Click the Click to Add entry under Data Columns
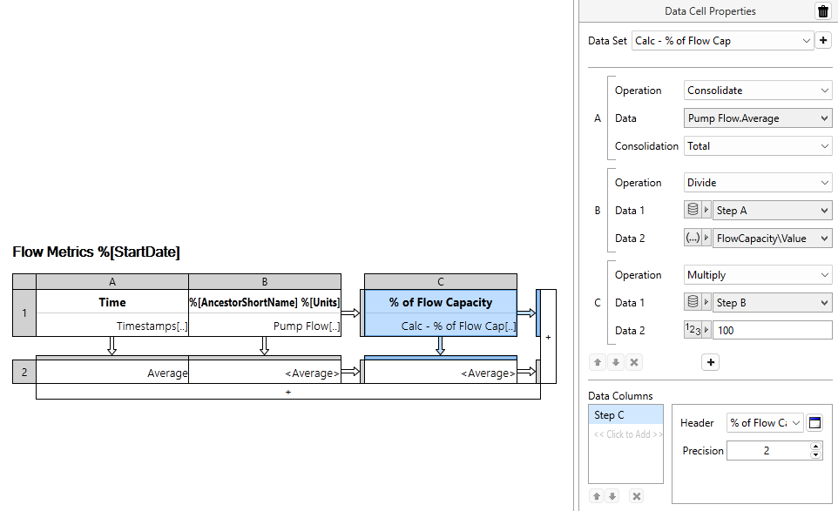The image size is (838, 511). pyautogui.click(x=625, y=433)
